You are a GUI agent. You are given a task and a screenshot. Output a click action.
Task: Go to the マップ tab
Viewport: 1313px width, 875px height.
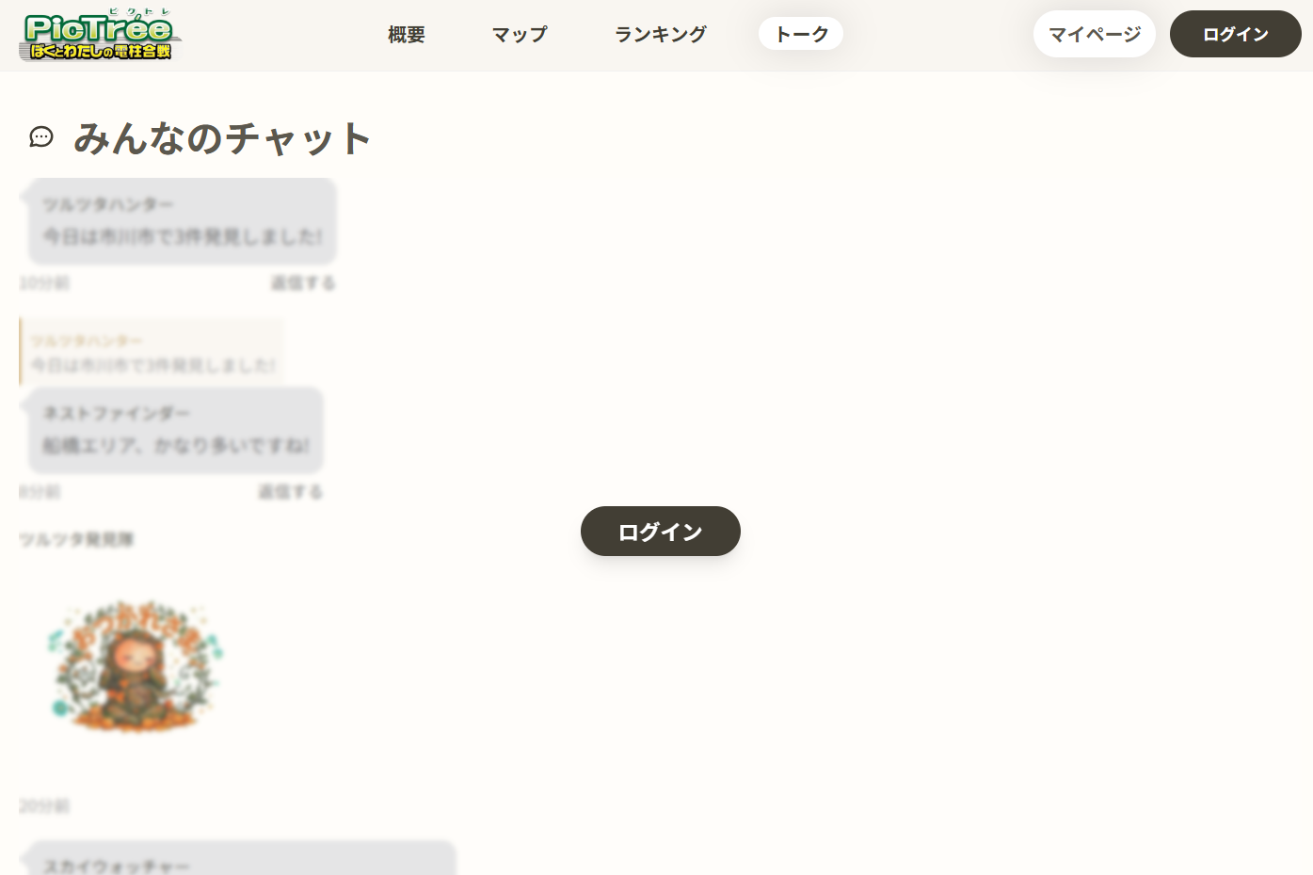pos(520,35)
